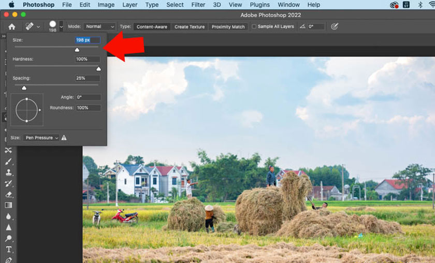This screenshot has height=263, width=435.
Task: Select the Content-Aware Move tool
Action: (8, 150)
